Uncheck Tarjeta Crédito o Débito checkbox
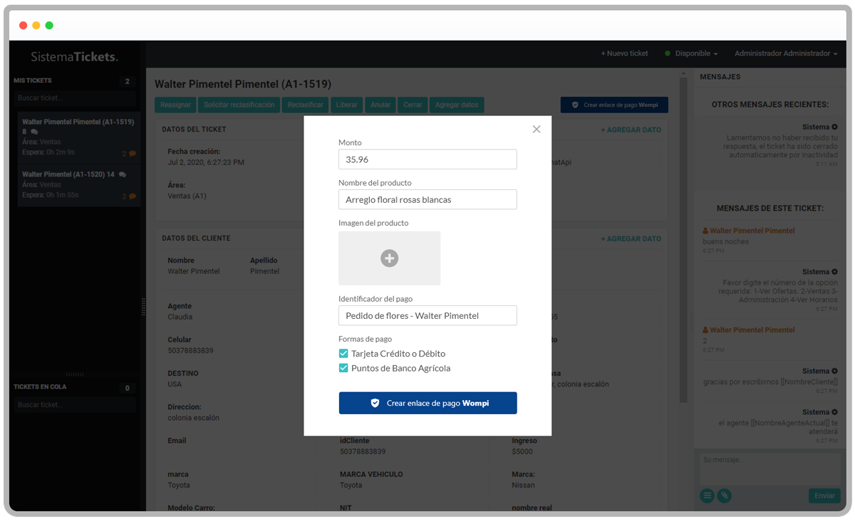855x521 pixels. click(x=343, y=354)
